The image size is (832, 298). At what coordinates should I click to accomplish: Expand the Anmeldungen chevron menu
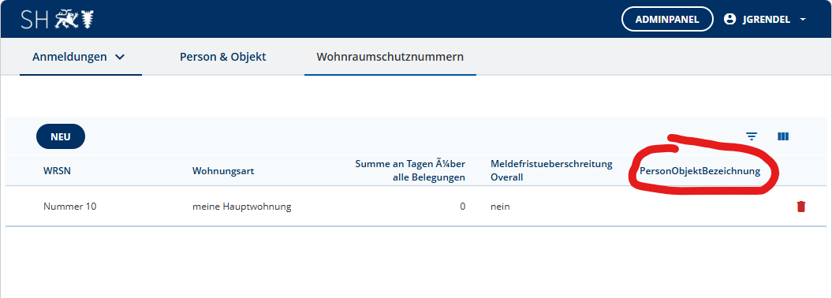pos(120,57)
